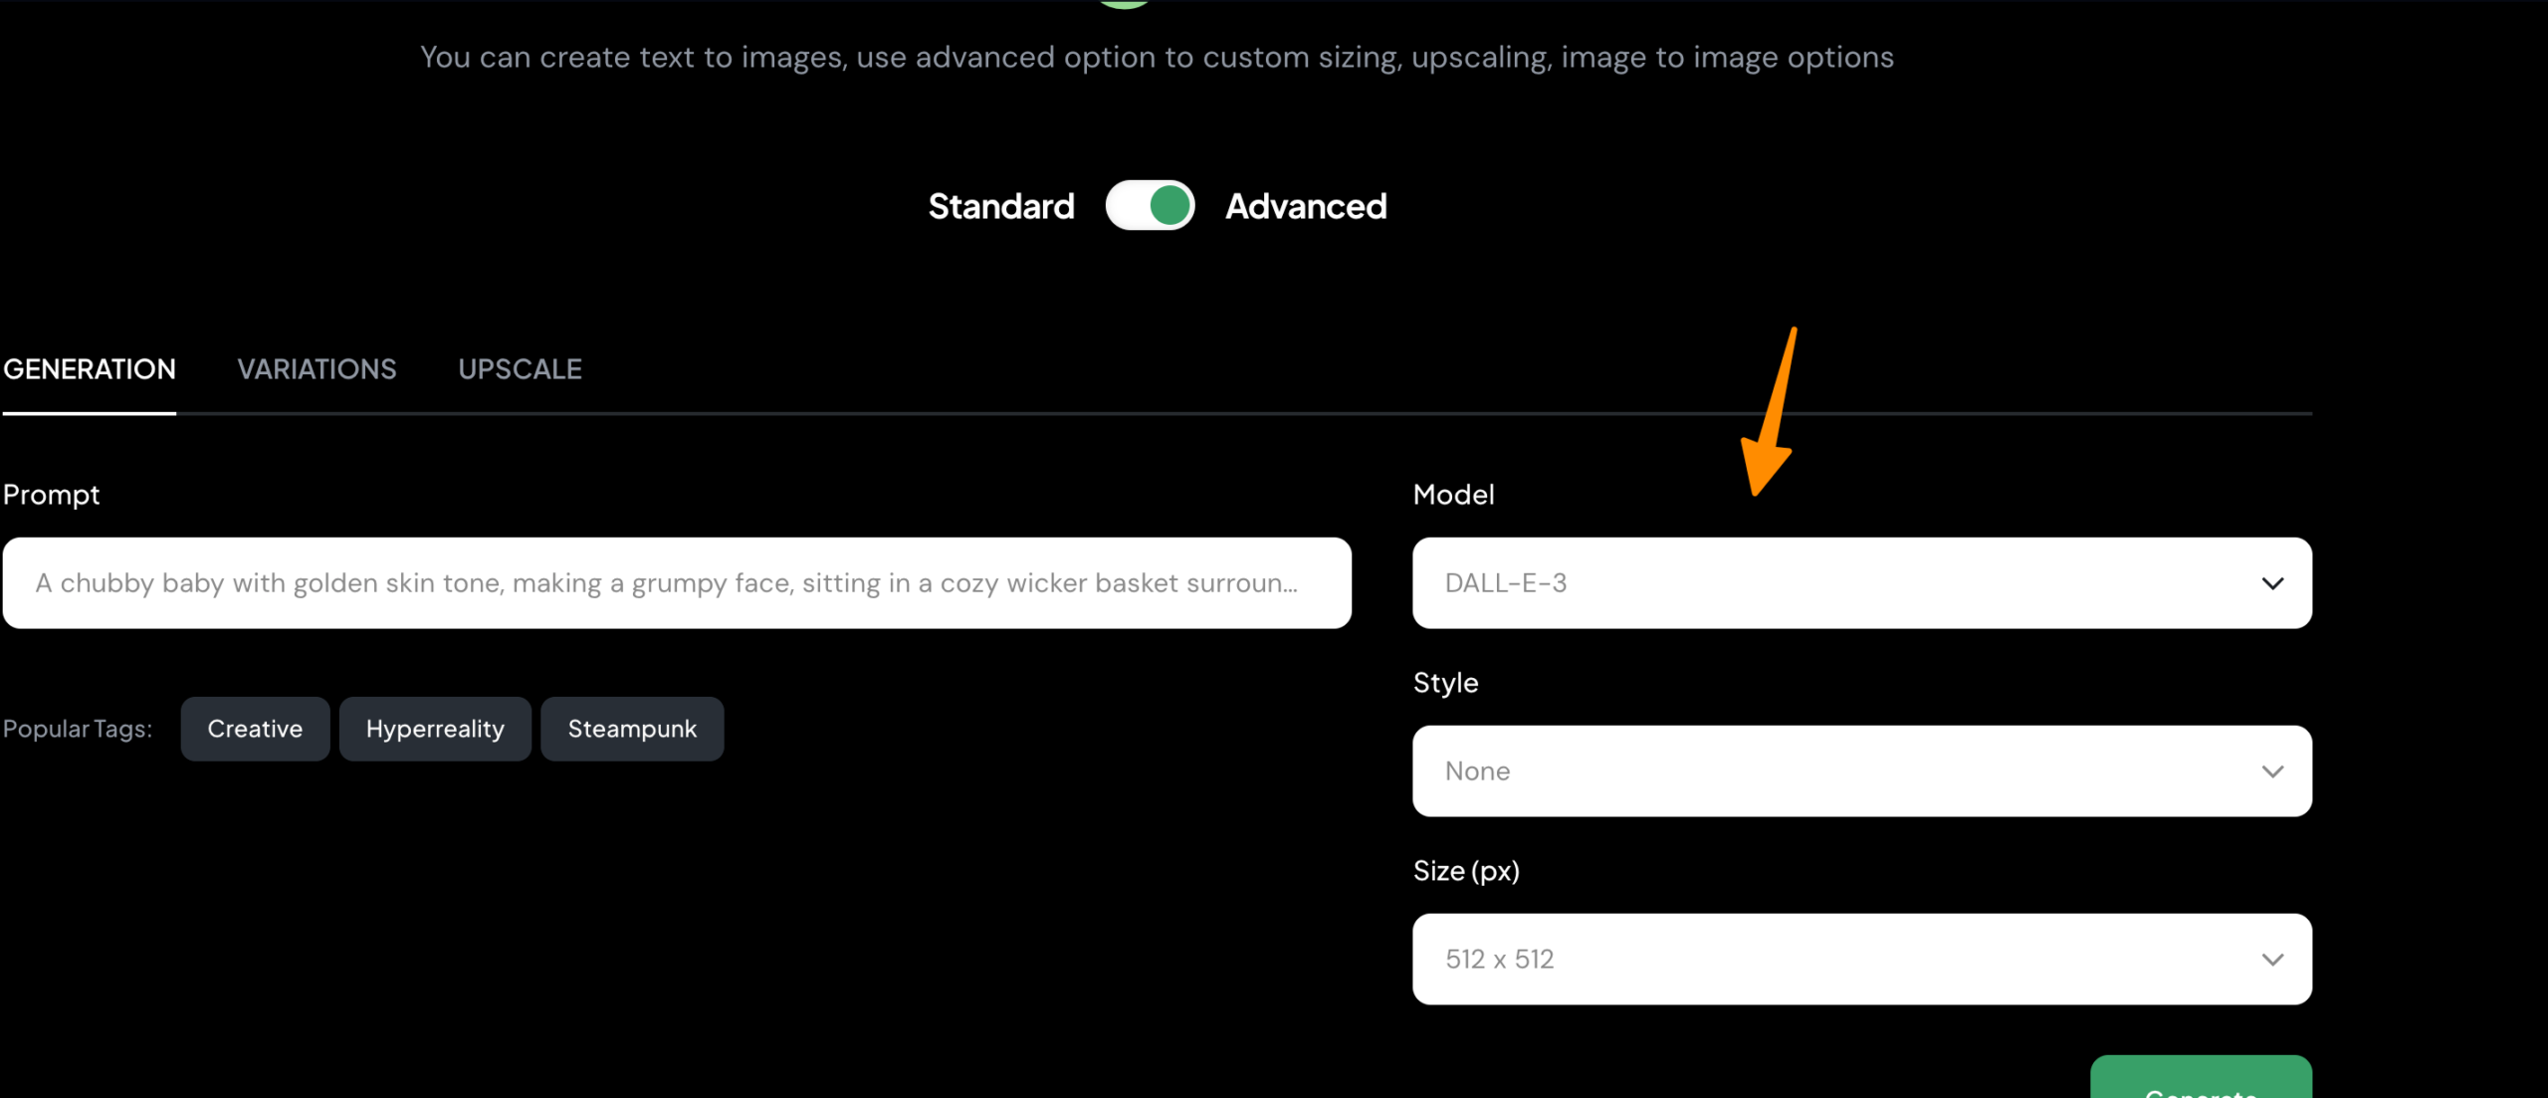Switch to the VARIATIONS tab
The height and width of the screenshot is (1098, 2548).
[317, 369]
